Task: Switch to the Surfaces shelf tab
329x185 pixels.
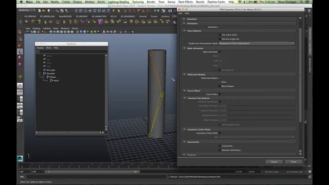Action: point(166,16)
